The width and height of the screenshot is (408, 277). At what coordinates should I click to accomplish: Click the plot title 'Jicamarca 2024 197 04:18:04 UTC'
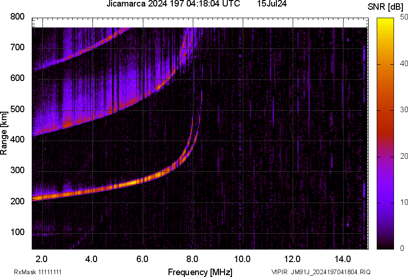click(173, 4)
